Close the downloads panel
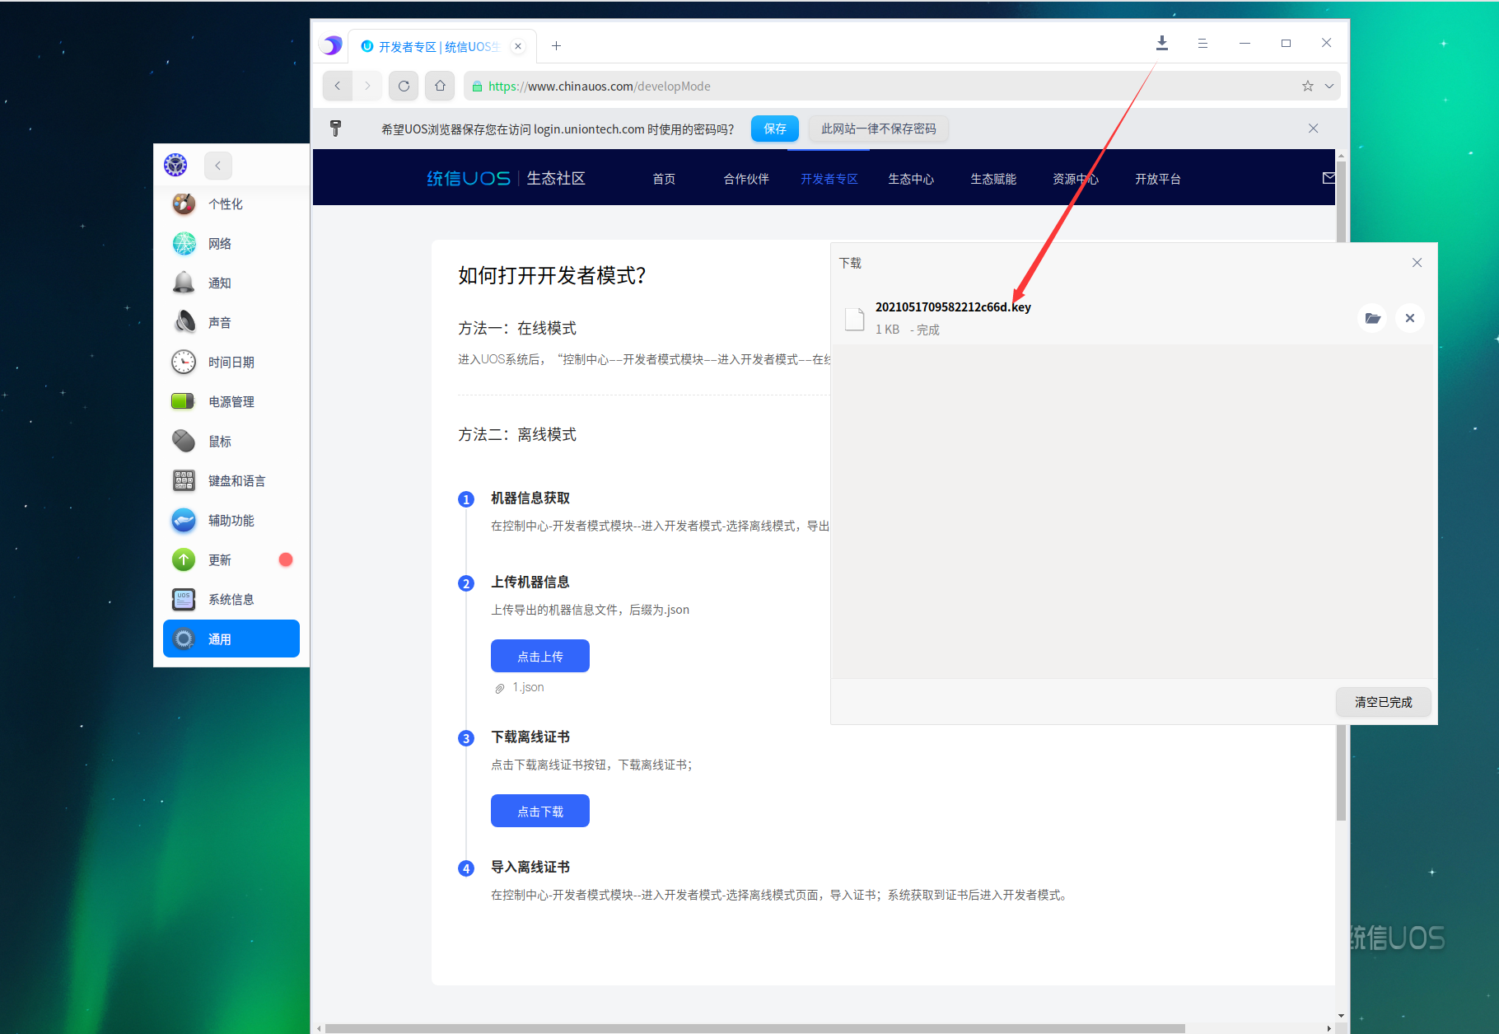The width and height of the screenshot is (1499, 1034). tap(1417, 263)
